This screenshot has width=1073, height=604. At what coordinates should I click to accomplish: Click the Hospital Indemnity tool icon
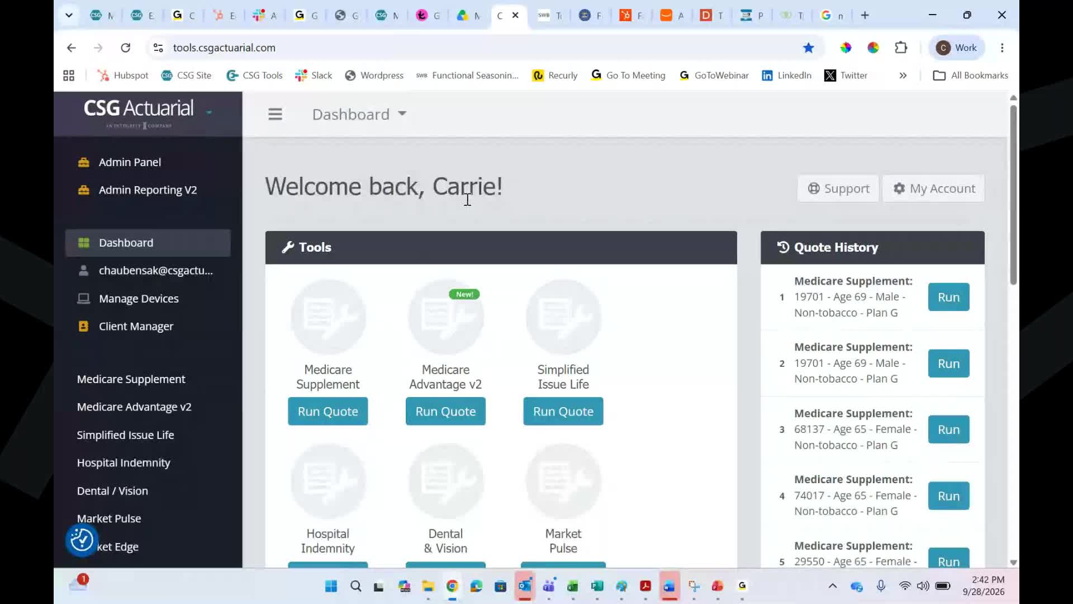(x=328, y=482)
